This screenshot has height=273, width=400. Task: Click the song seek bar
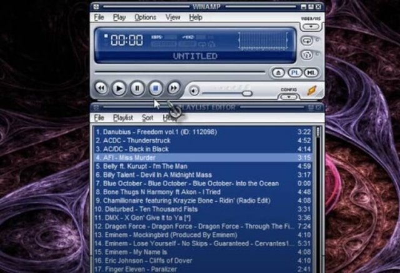pyautogui.click(x=180, y=72)
